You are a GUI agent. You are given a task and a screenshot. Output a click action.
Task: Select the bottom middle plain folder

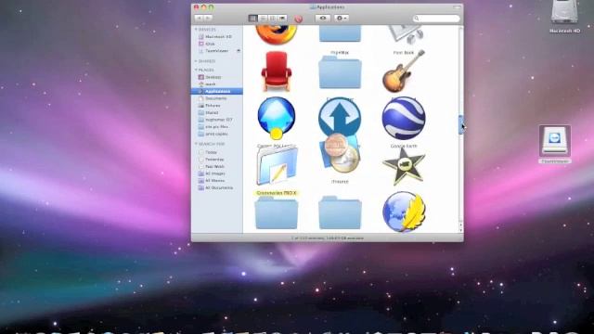(x=340, y=212)
